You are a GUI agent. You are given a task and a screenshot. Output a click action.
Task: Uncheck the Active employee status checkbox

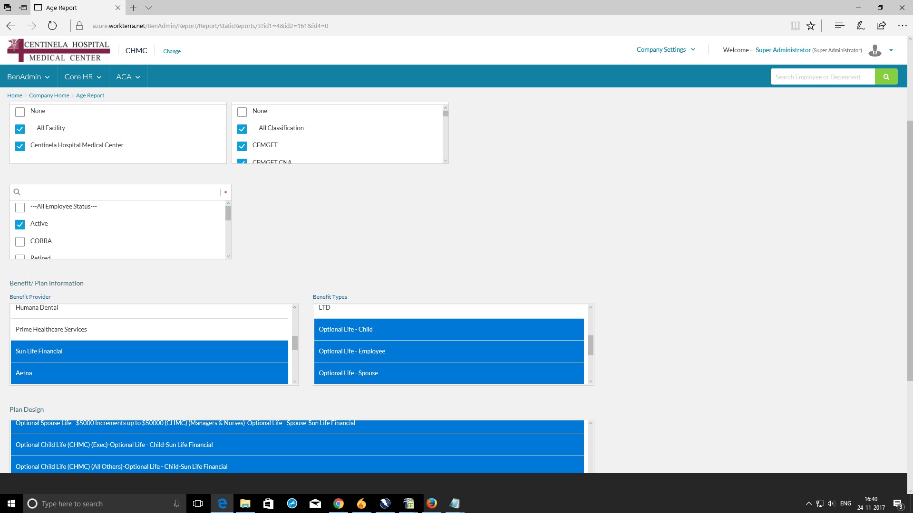click(x=20, y=224)
